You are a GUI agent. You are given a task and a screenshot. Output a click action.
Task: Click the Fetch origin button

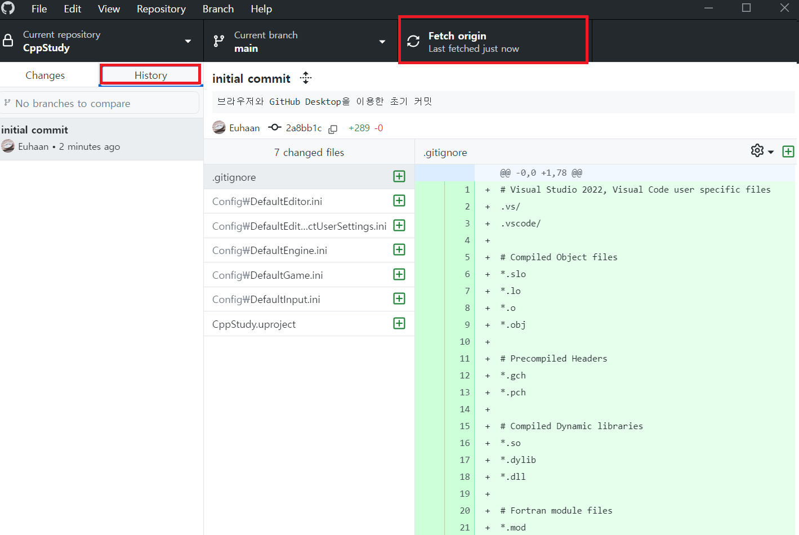[x=493, y=41]
